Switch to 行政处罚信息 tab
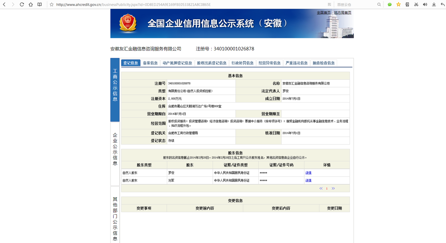Viewport: 446px width, 243px height. pos(243,63)
